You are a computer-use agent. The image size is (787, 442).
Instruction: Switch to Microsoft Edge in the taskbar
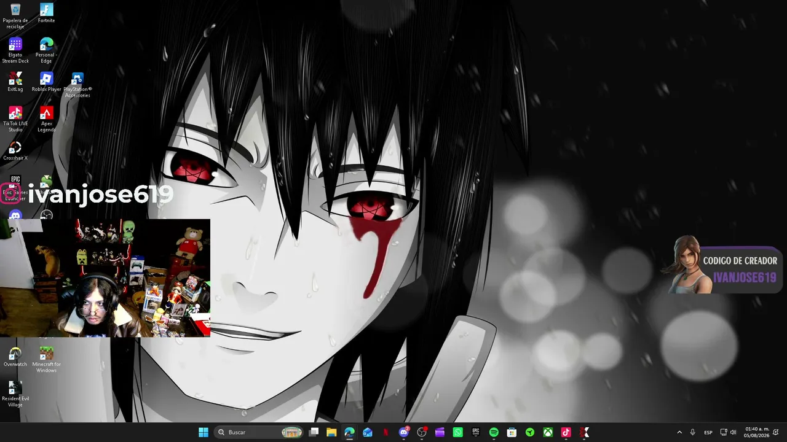(x=349, y=432)
